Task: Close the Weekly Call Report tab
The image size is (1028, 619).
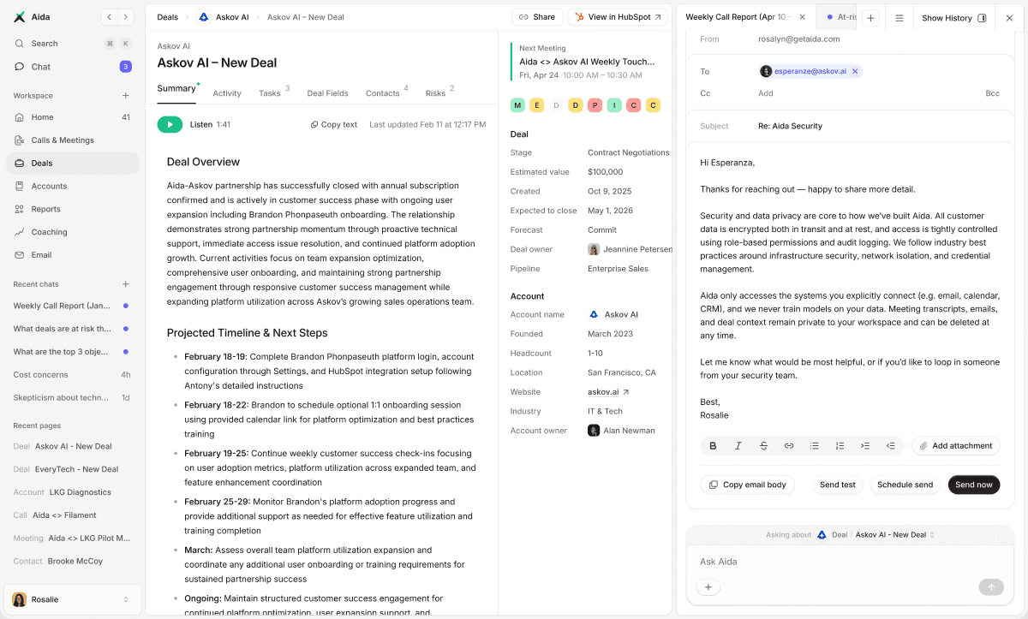Action: coord(803,17)
